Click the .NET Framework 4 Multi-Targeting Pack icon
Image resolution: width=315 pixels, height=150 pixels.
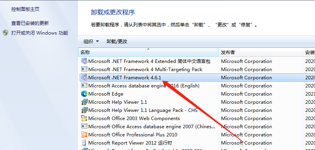point(84,69)
